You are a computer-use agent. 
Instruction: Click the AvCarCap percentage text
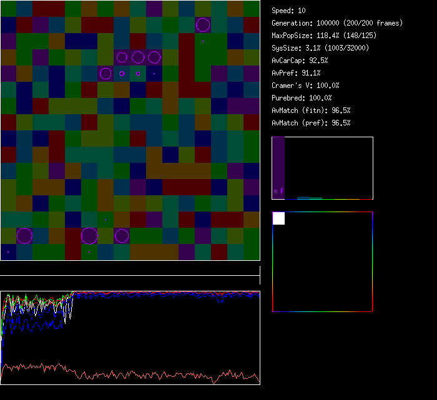coord(300,61)
